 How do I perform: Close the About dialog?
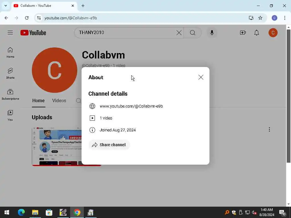(201, 77)
